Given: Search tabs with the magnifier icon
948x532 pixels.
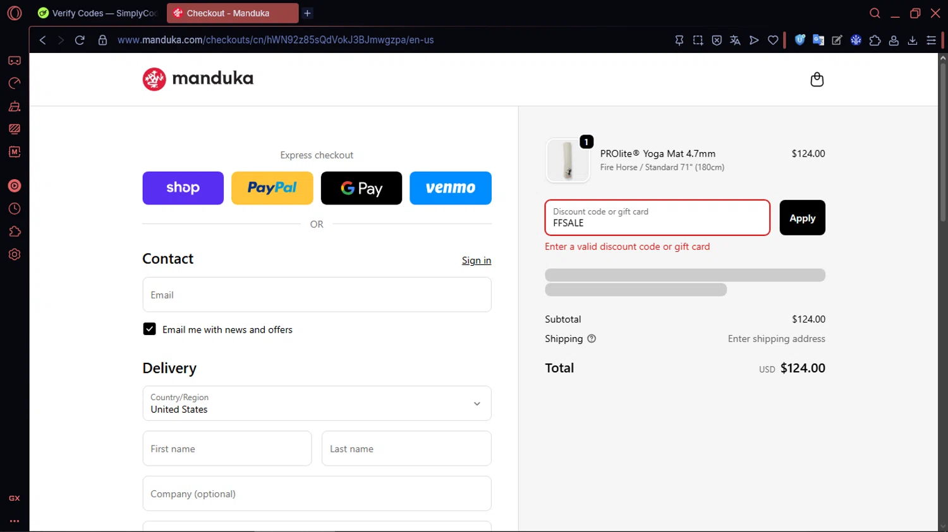Looking at the screenshot, I should tap(875, 13).
